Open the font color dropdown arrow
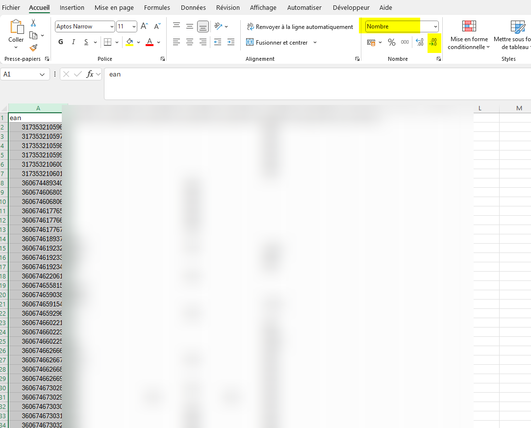The image size is (531, 428). click(x=158, y=42)
